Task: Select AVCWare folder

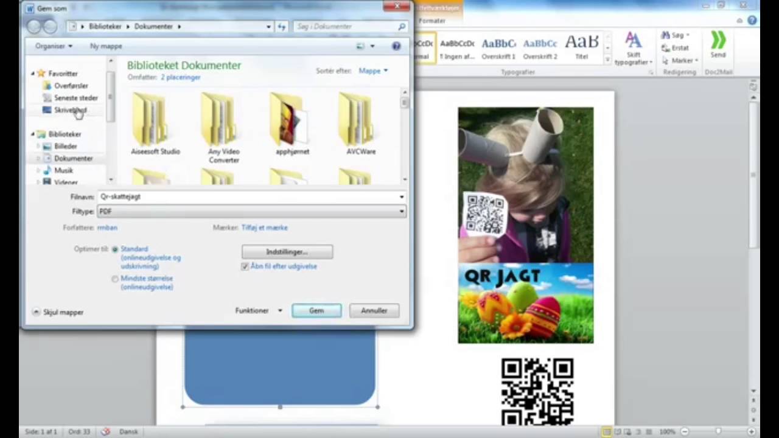Action: (361, 124)
